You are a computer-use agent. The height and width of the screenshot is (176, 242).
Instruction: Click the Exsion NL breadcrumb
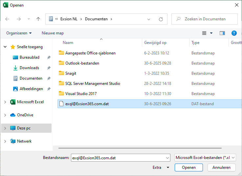[69, 19]
